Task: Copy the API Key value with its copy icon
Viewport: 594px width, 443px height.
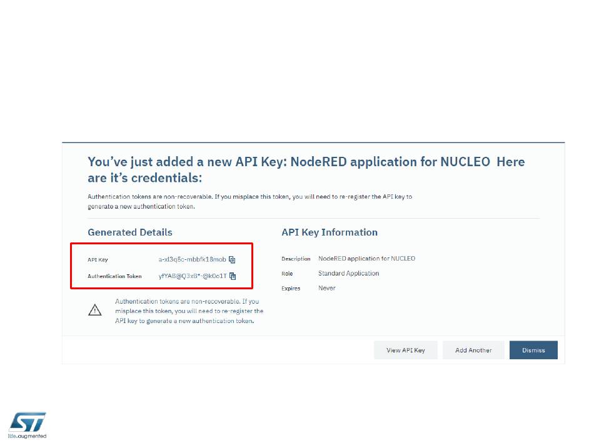Action: point(232,259)
